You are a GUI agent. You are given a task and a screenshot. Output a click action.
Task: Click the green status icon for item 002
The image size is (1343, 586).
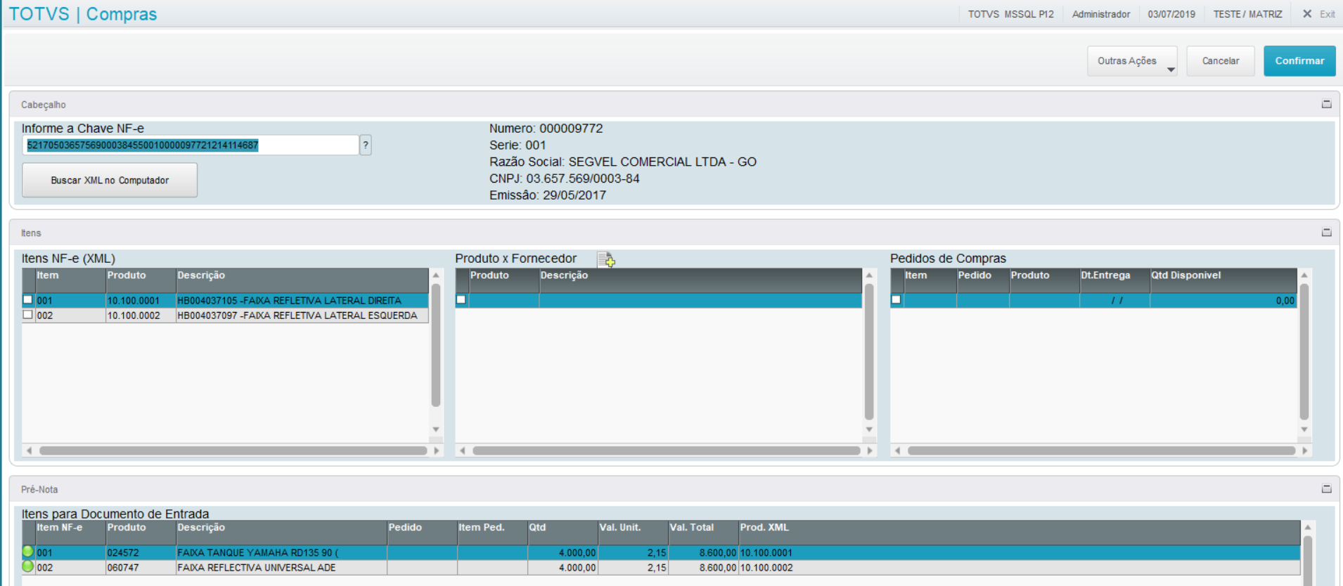point(28,566)
